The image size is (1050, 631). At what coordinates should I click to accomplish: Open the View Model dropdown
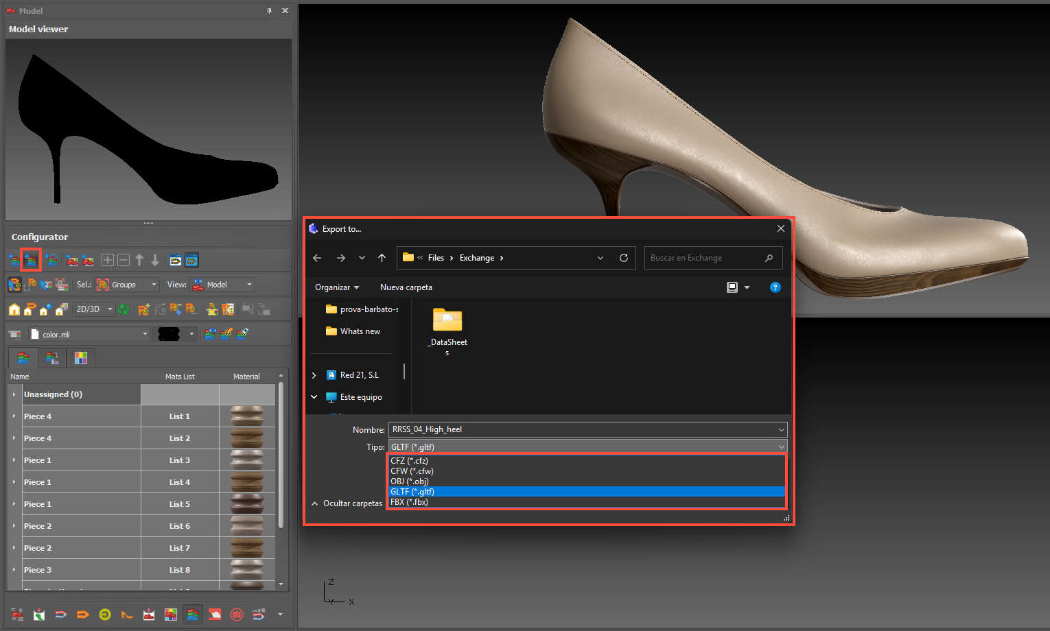(222, 285)
